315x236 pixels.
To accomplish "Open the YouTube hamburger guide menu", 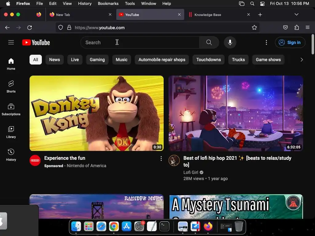I will (x=11, y=42).
